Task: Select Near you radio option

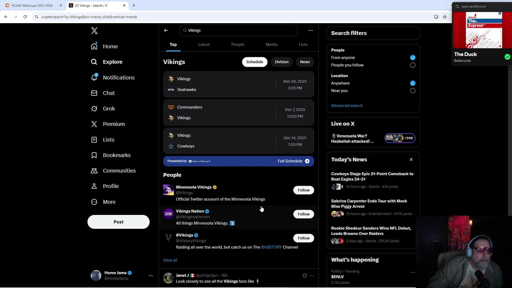Action: tap(413, 91)
